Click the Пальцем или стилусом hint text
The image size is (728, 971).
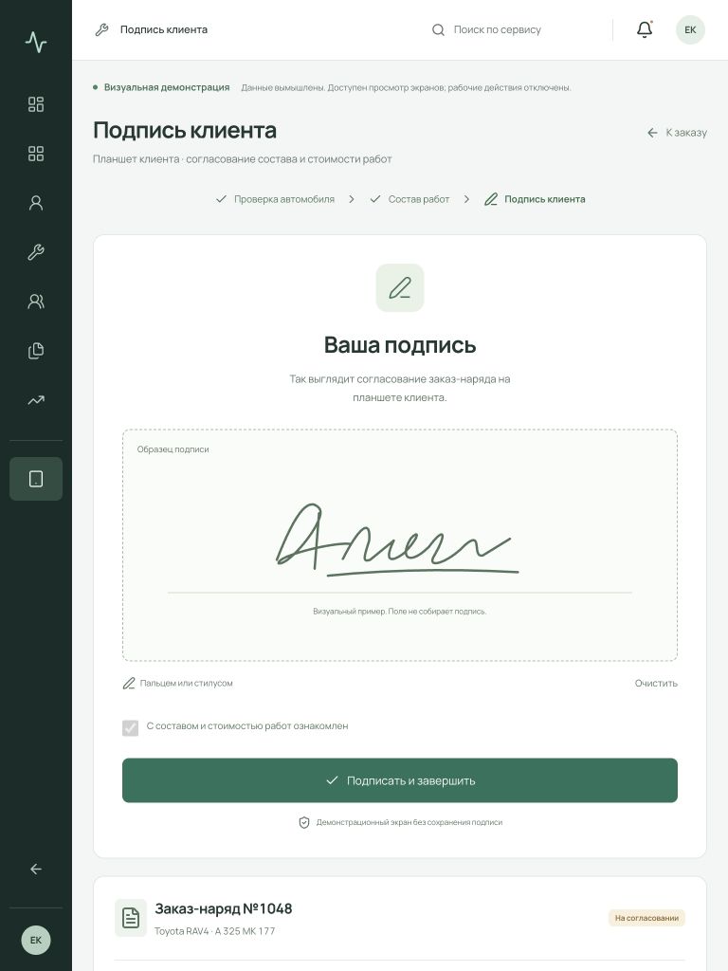click(x=187, y=684)
